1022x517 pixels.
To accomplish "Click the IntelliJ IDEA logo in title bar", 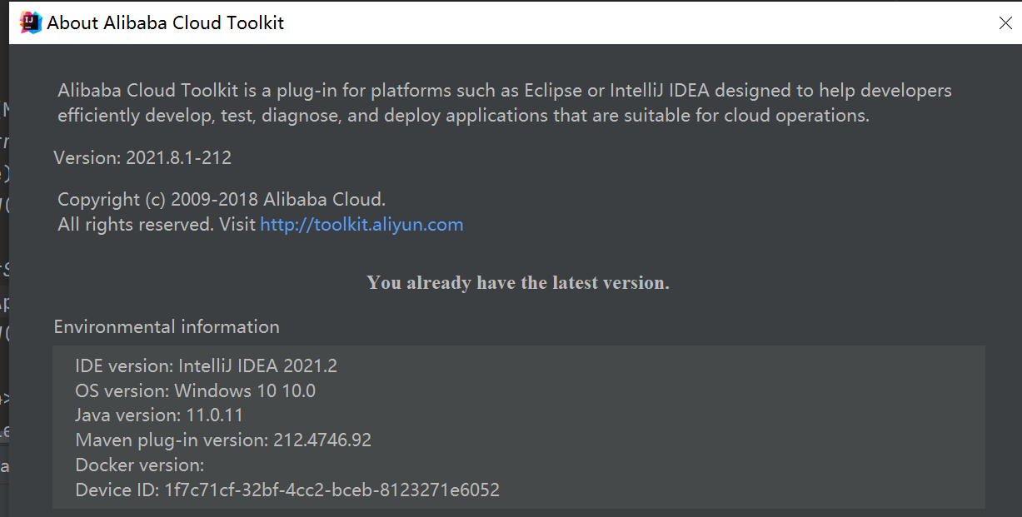I will [29, 22].
